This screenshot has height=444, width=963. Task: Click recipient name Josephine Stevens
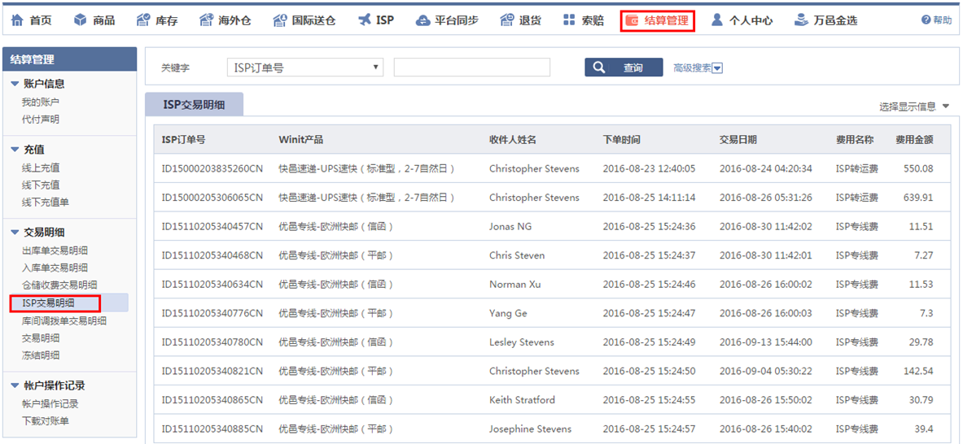click(530, 429)
